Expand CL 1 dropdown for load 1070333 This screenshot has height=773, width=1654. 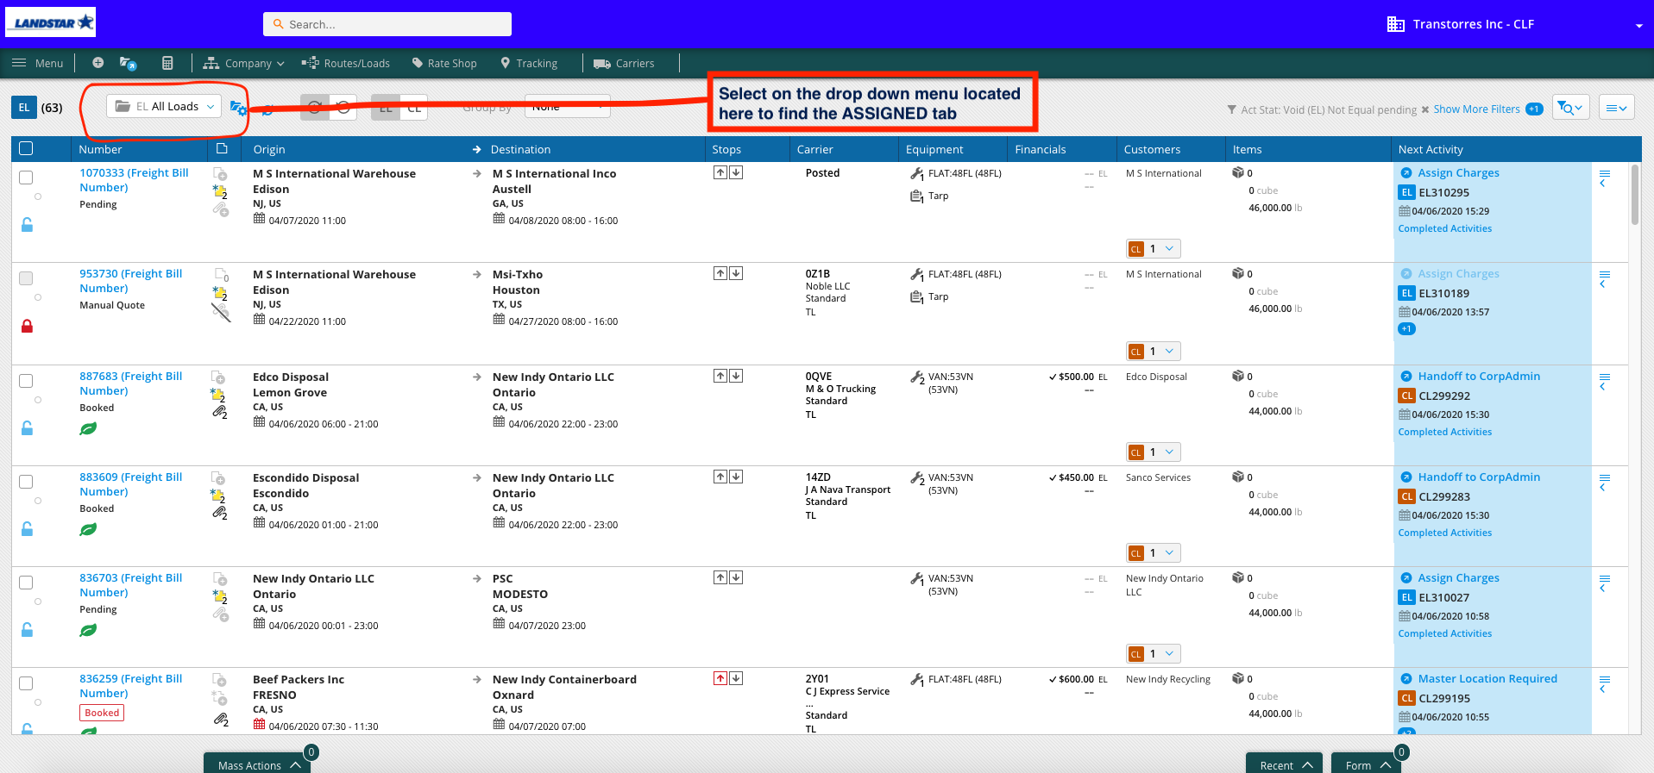pyautogui.click(x=1154, y=248)
